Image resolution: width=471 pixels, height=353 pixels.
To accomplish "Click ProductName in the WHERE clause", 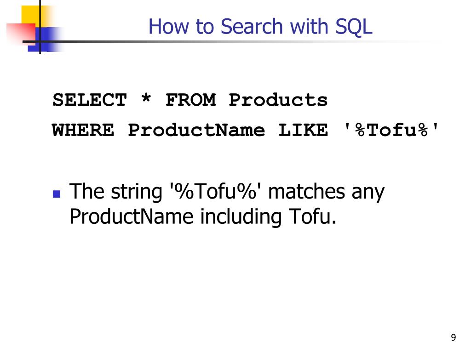I will (x=196, y=130).
